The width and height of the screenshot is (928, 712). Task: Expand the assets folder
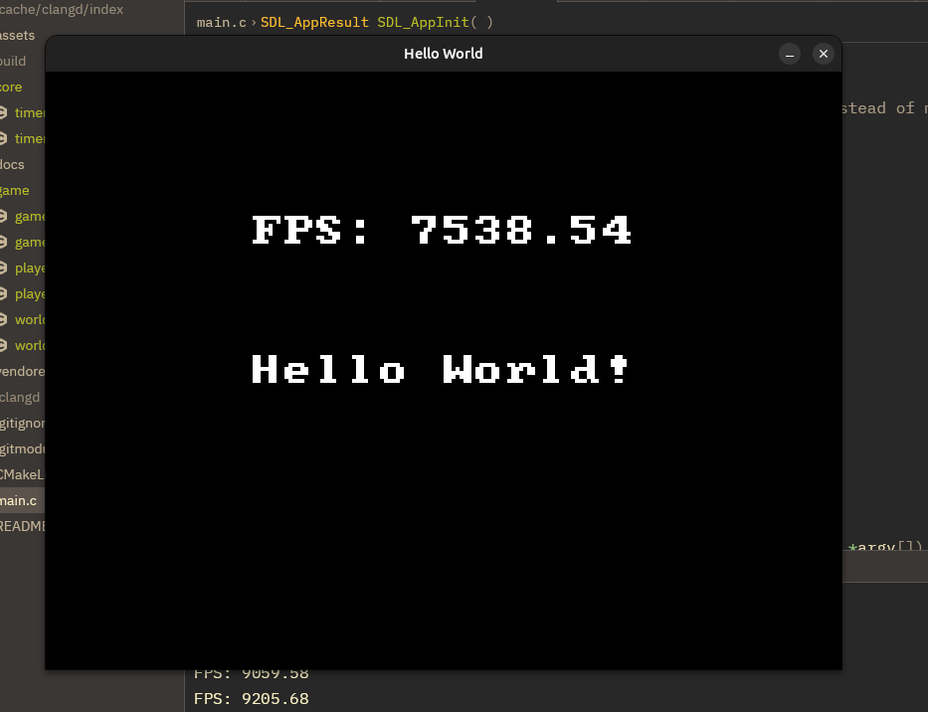pyautogui.click(x=18, y=35)
